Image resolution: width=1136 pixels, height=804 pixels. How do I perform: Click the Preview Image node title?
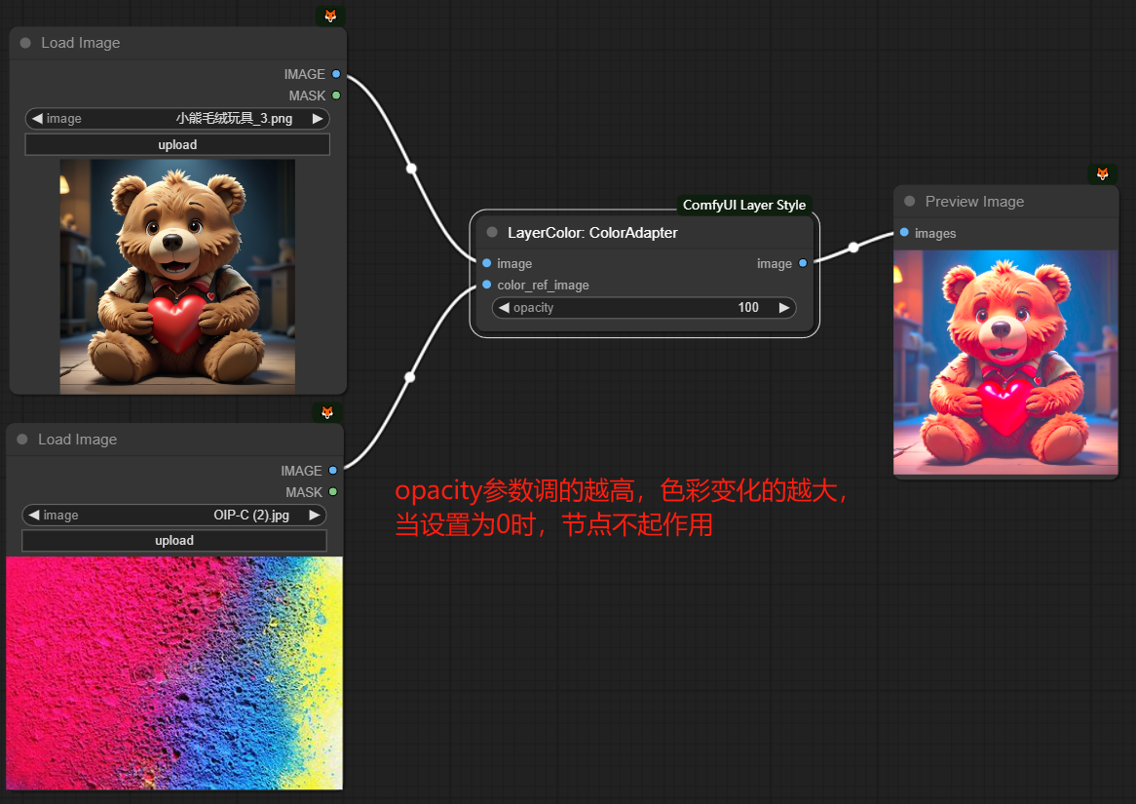[974, 202]
